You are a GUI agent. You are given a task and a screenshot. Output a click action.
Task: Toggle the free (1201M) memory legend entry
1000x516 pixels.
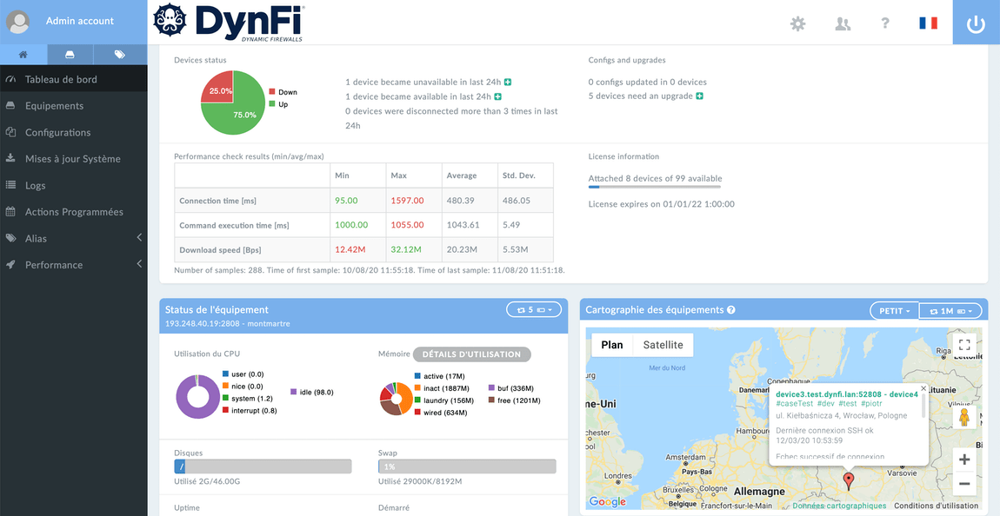[514, 400]
